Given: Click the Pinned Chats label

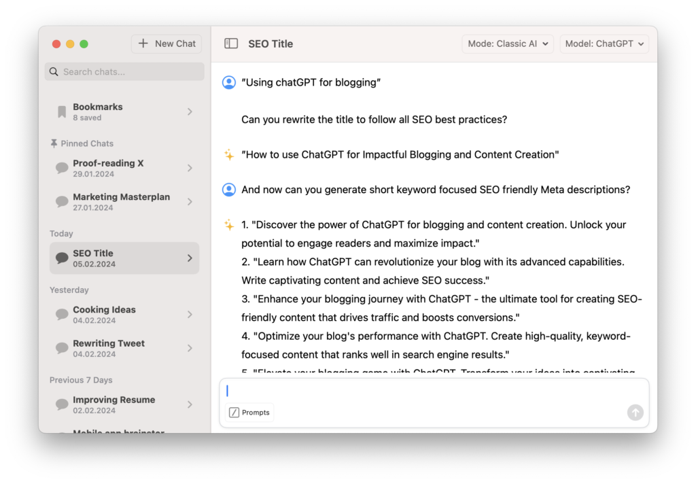Looking at the screenshot, I should (87, 143).
